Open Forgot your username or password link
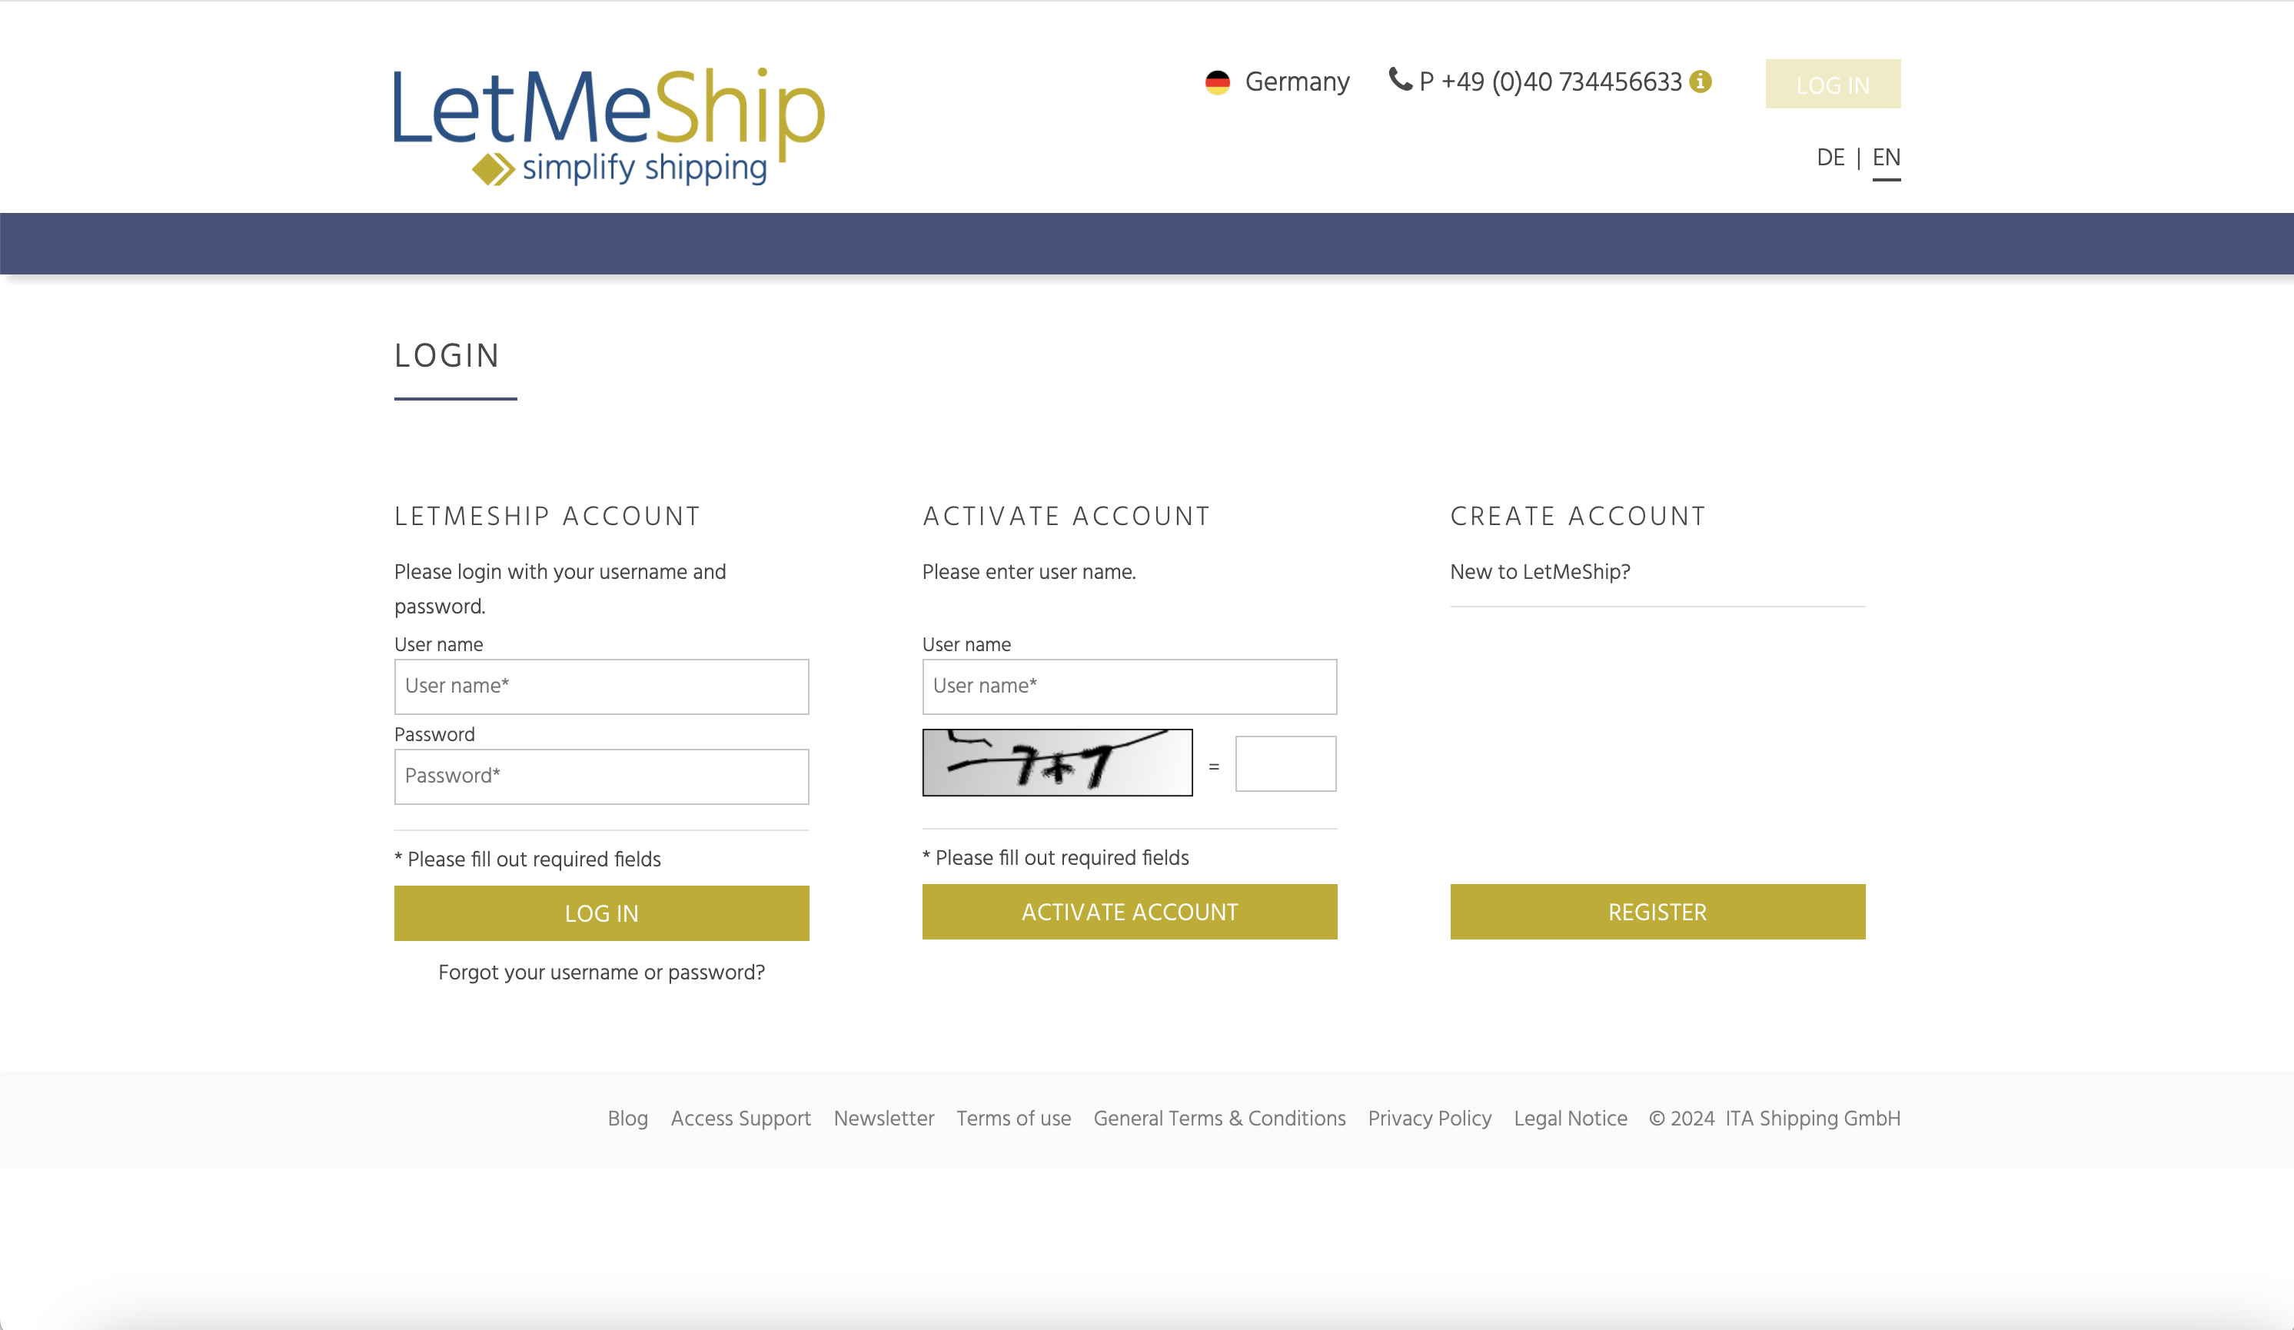This screenshot has width=2294, height=1330. coord(601,973)
